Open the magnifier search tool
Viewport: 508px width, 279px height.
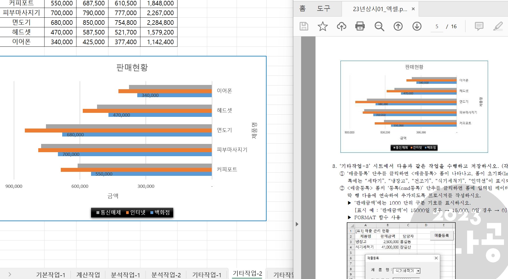[x=379, y=26]
